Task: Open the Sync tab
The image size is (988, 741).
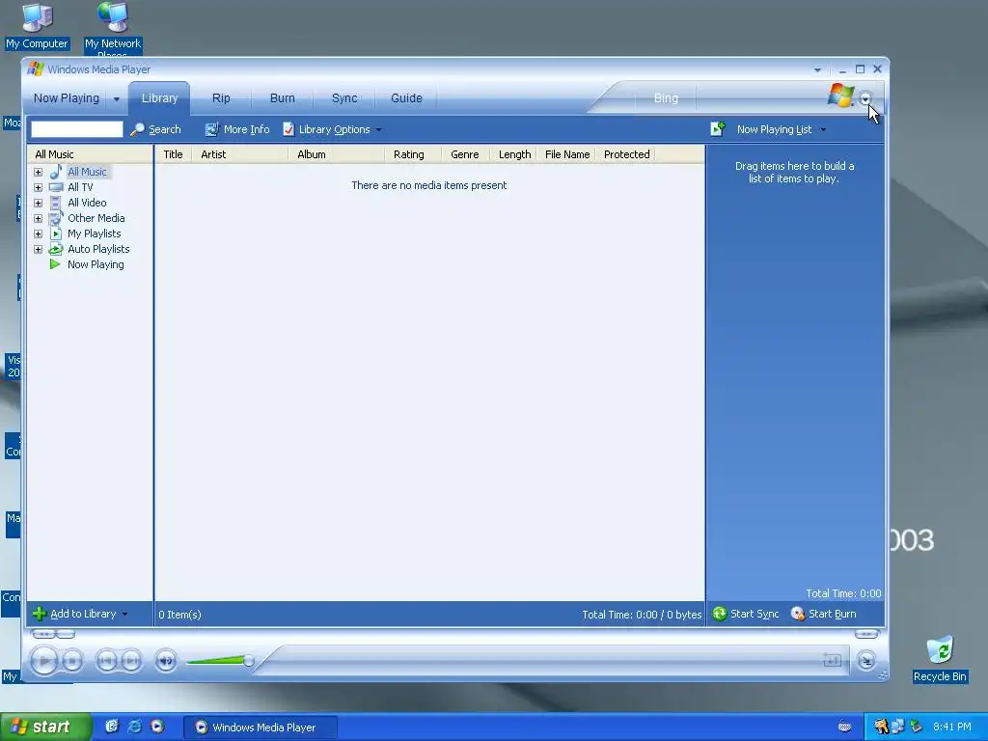Action: click(344, 98)
